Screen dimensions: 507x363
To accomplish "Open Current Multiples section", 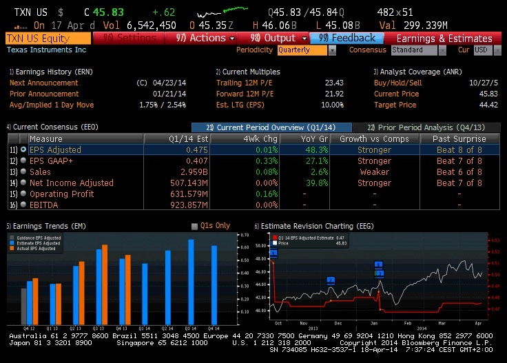I will point(248,72).
